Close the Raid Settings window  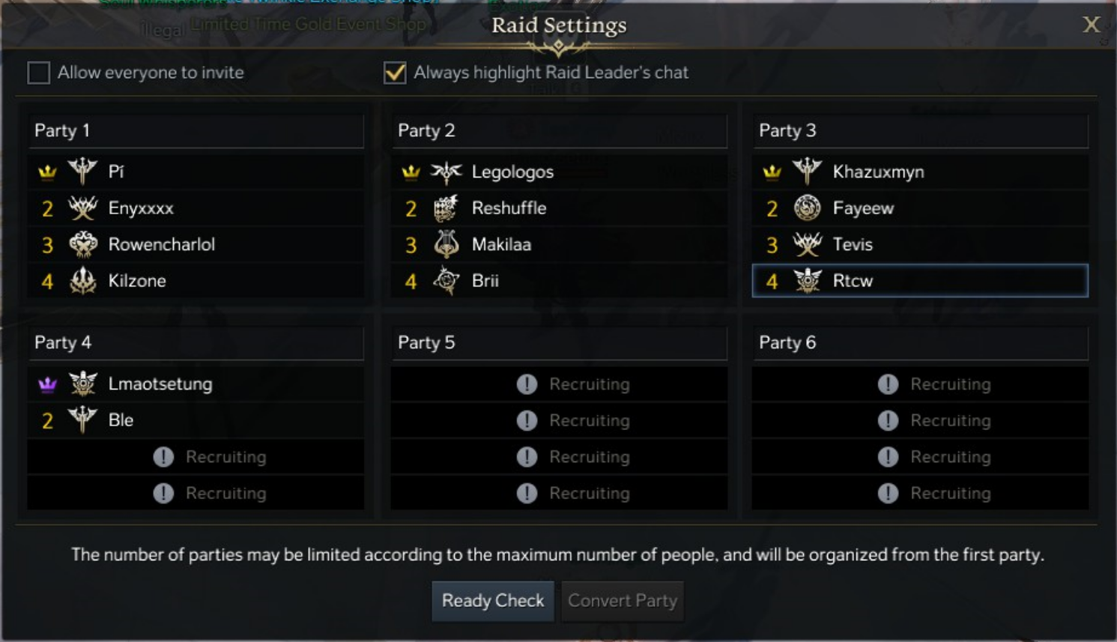(x=1091, y=25)
